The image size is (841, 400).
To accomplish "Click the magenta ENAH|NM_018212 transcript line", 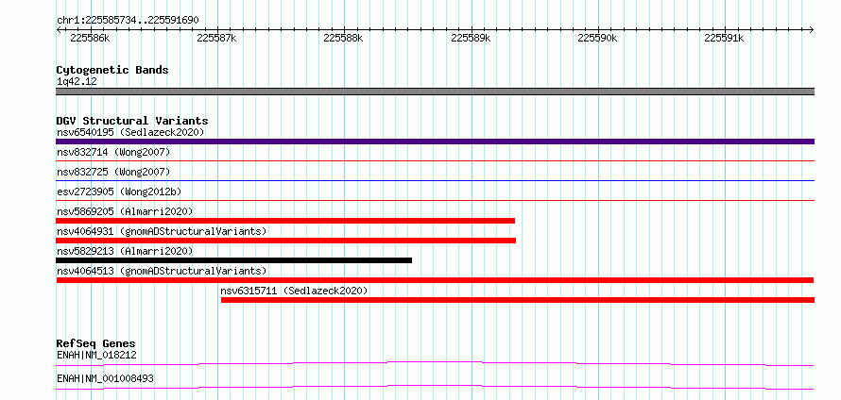I will click(435, 363).
